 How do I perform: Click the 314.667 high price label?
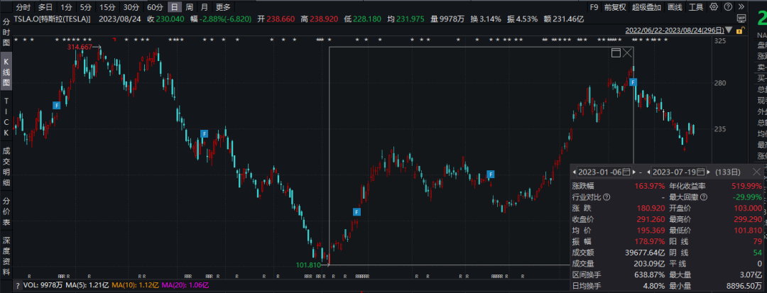pos(80,47)
